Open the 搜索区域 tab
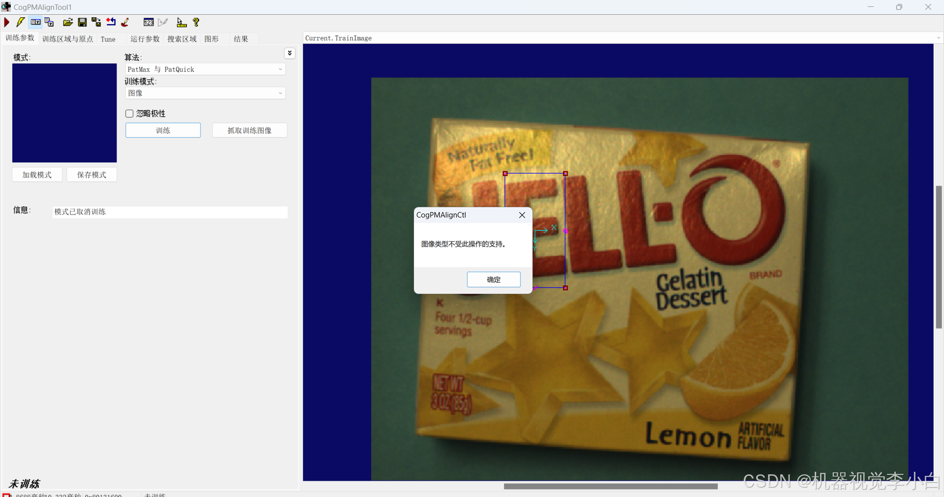Image resolution: width=944 pixels, height=497 pixels. coord(182,39)
